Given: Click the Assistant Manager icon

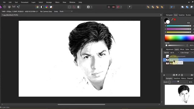Looking at the screenshot, I should click(130, 7).
